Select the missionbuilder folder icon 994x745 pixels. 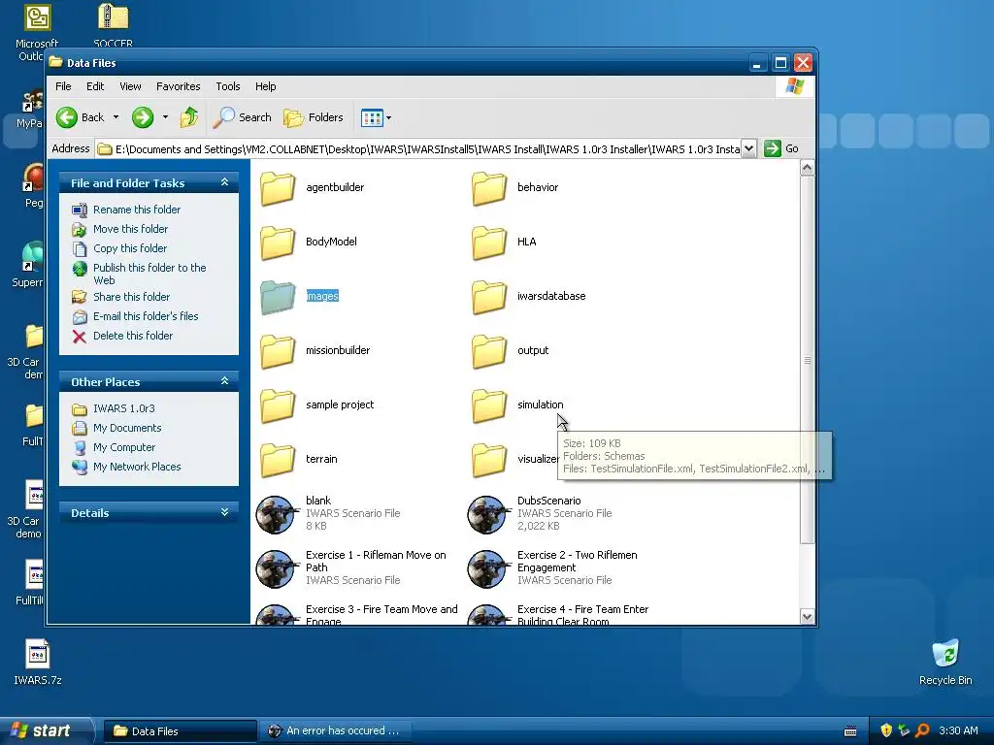click(x=278, y=351)
